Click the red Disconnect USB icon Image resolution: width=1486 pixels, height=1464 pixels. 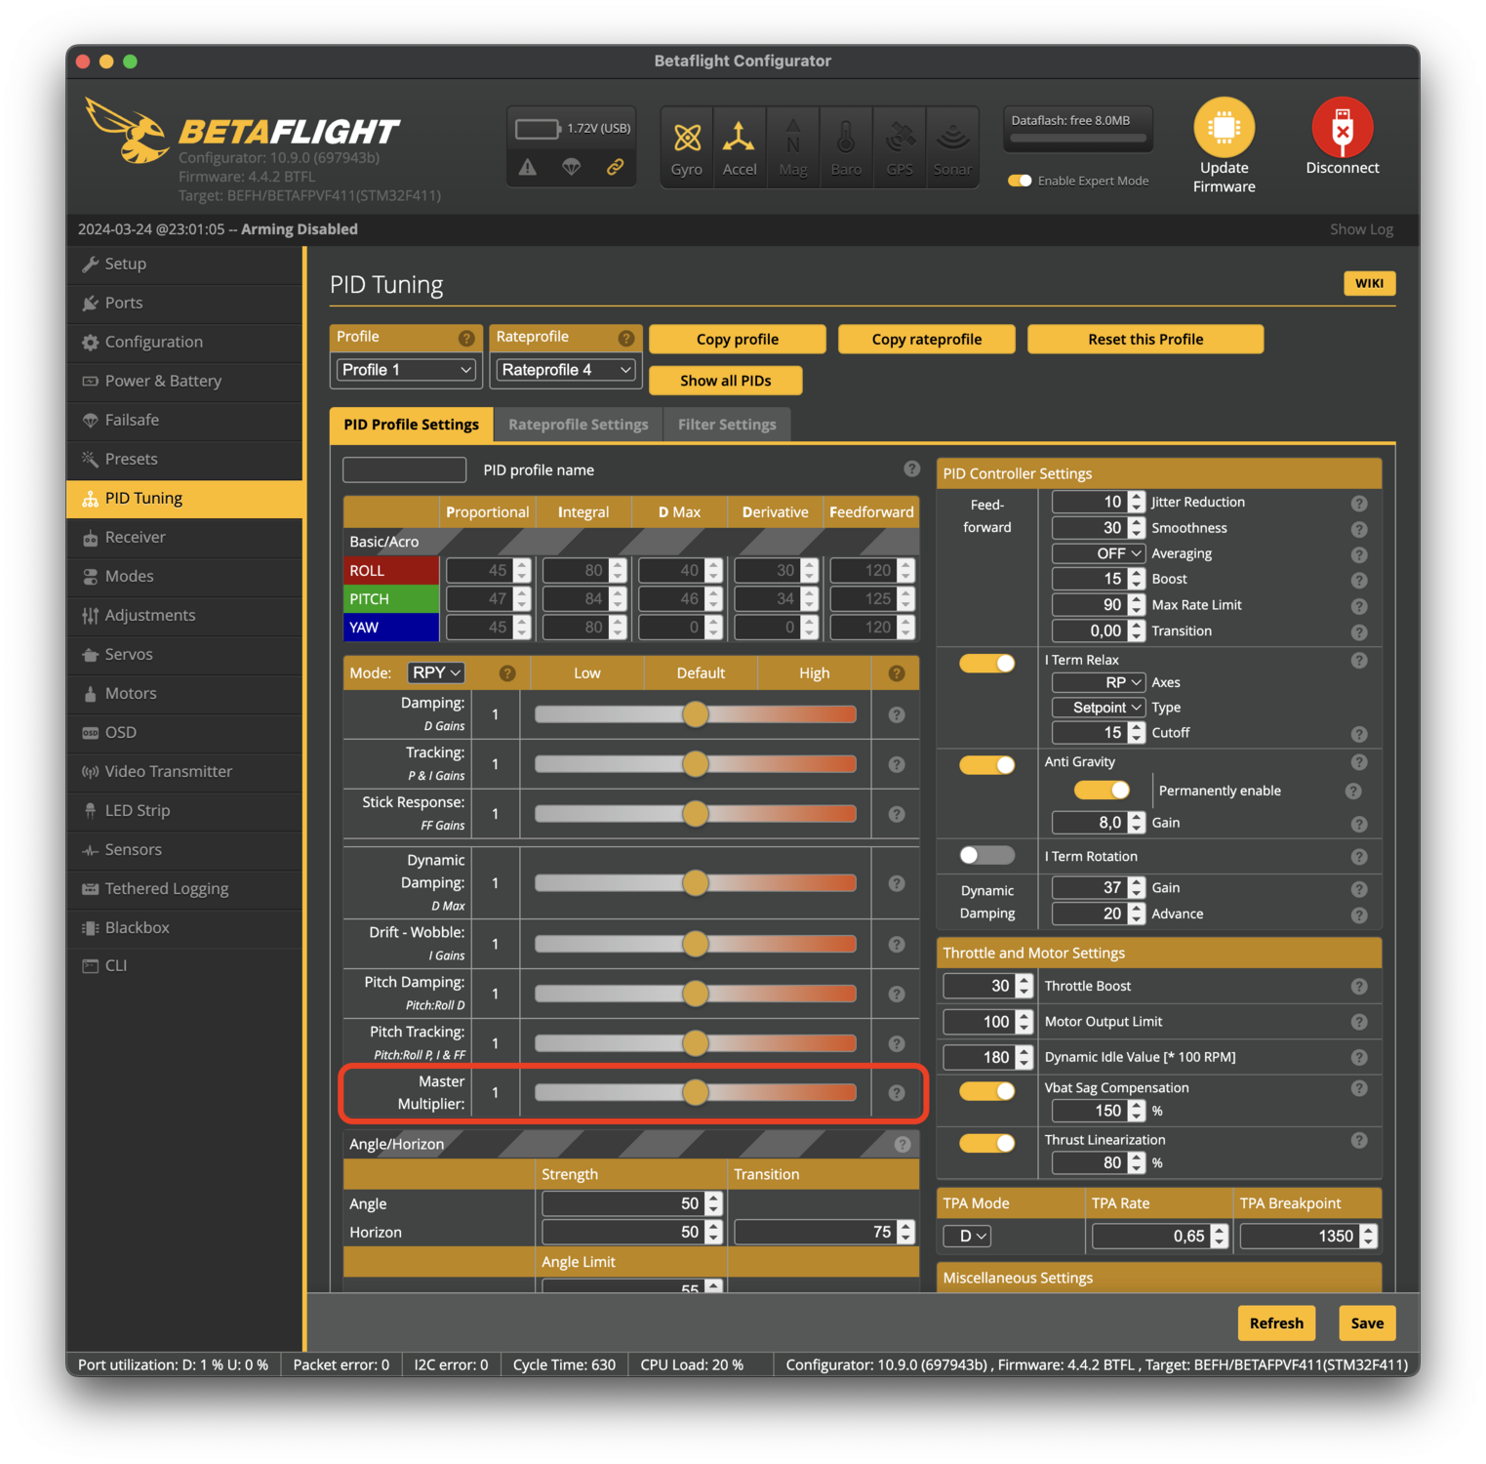point(1342,127)
